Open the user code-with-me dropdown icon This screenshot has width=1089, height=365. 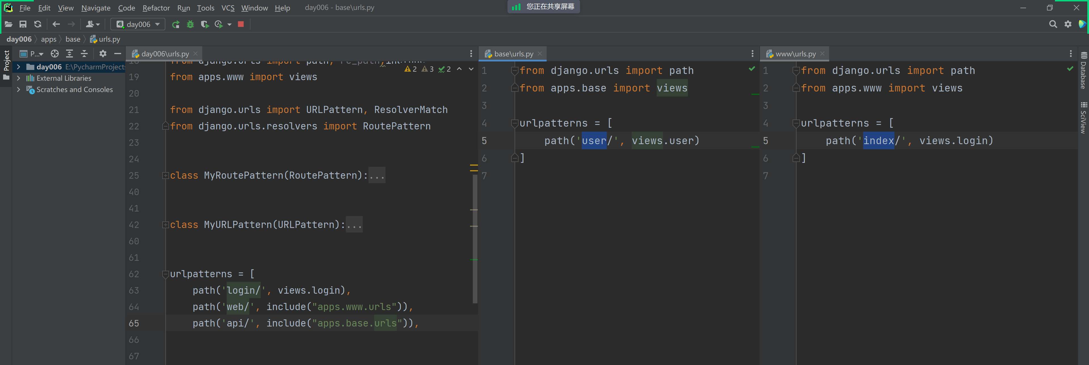point(92,24)
